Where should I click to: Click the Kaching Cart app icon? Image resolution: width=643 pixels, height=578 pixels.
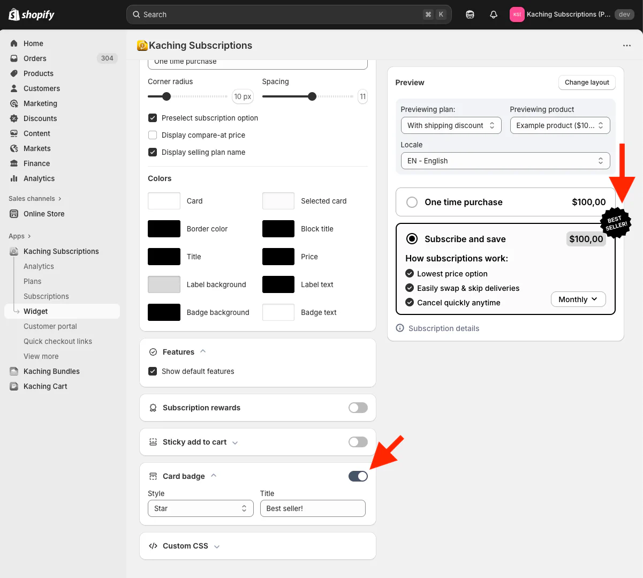point(14,386)
